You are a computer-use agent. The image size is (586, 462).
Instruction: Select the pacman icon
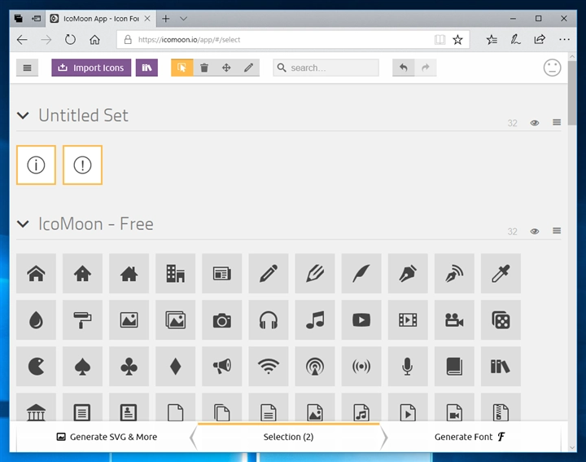[x=37, y=366]
